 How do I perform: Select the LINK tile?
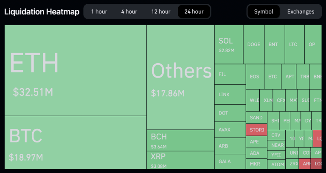(x=230, y=94)
